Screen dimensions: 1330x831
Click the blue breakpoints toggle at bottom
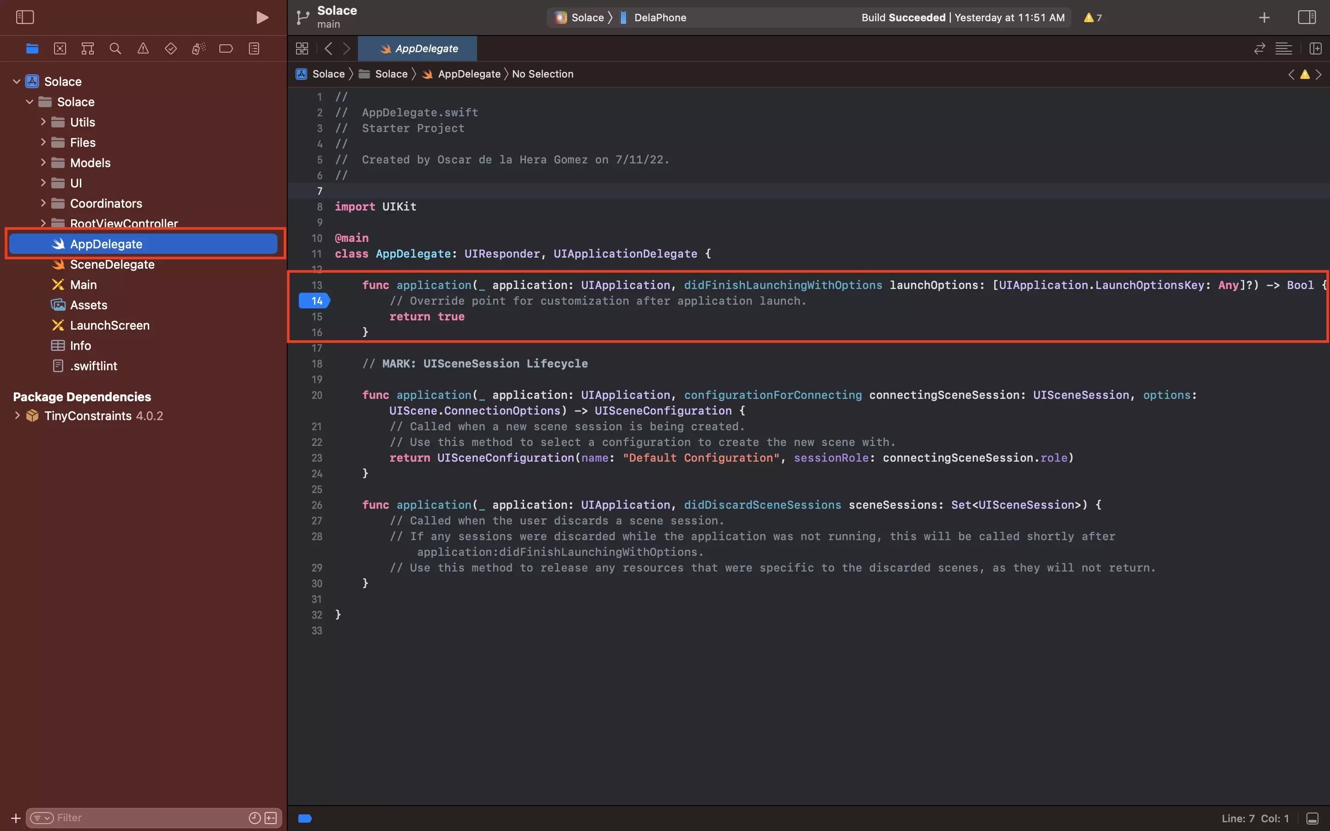305,819
